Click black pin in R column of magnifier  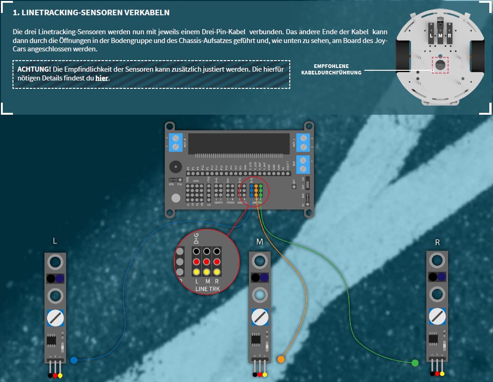point(217,251)
